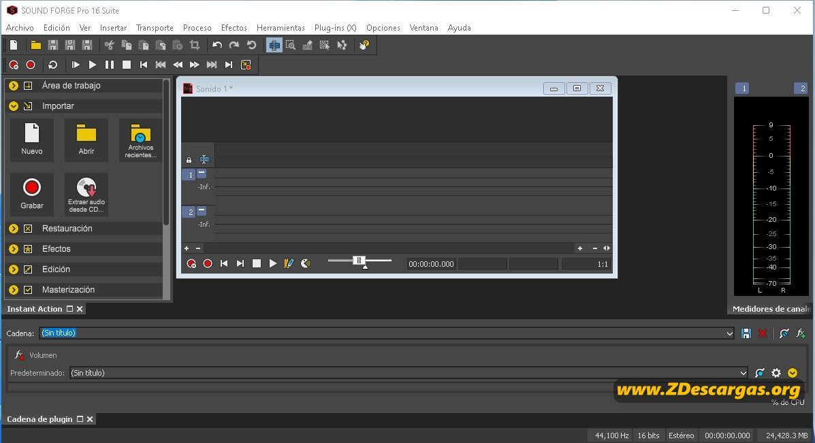The width and height of the screenshot is (815, 443).
Task: Minimize channel 2 with its minus button
Action: [202, 211]
